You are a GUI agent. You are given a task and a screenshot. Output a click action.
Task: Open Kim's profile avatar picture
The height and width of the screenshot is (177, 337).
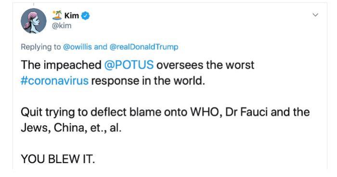(34, 21)
